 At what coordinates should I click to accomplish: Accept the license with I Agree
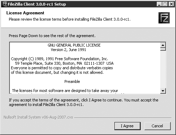click(127, 126)
